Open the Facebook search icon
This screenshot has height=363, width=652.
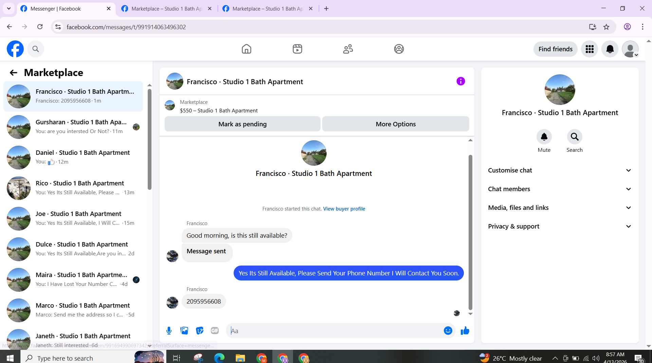coord(36,49)
